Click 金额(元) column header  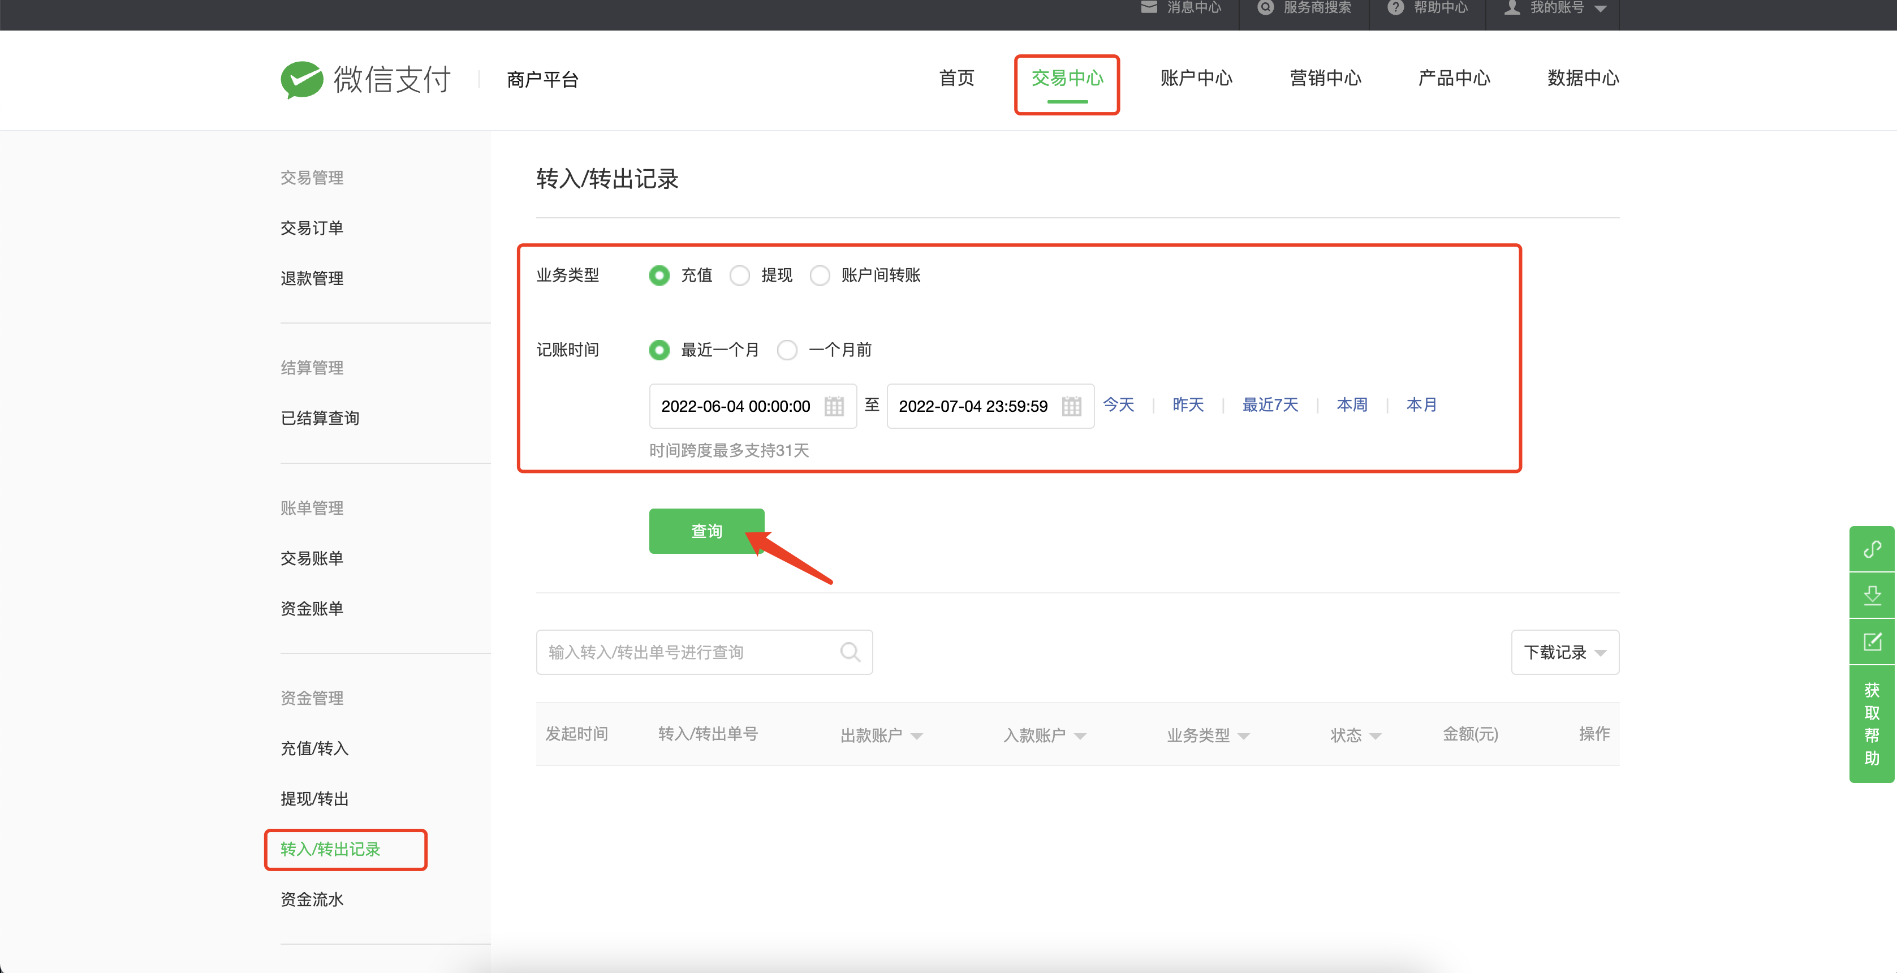[1470, 734]
